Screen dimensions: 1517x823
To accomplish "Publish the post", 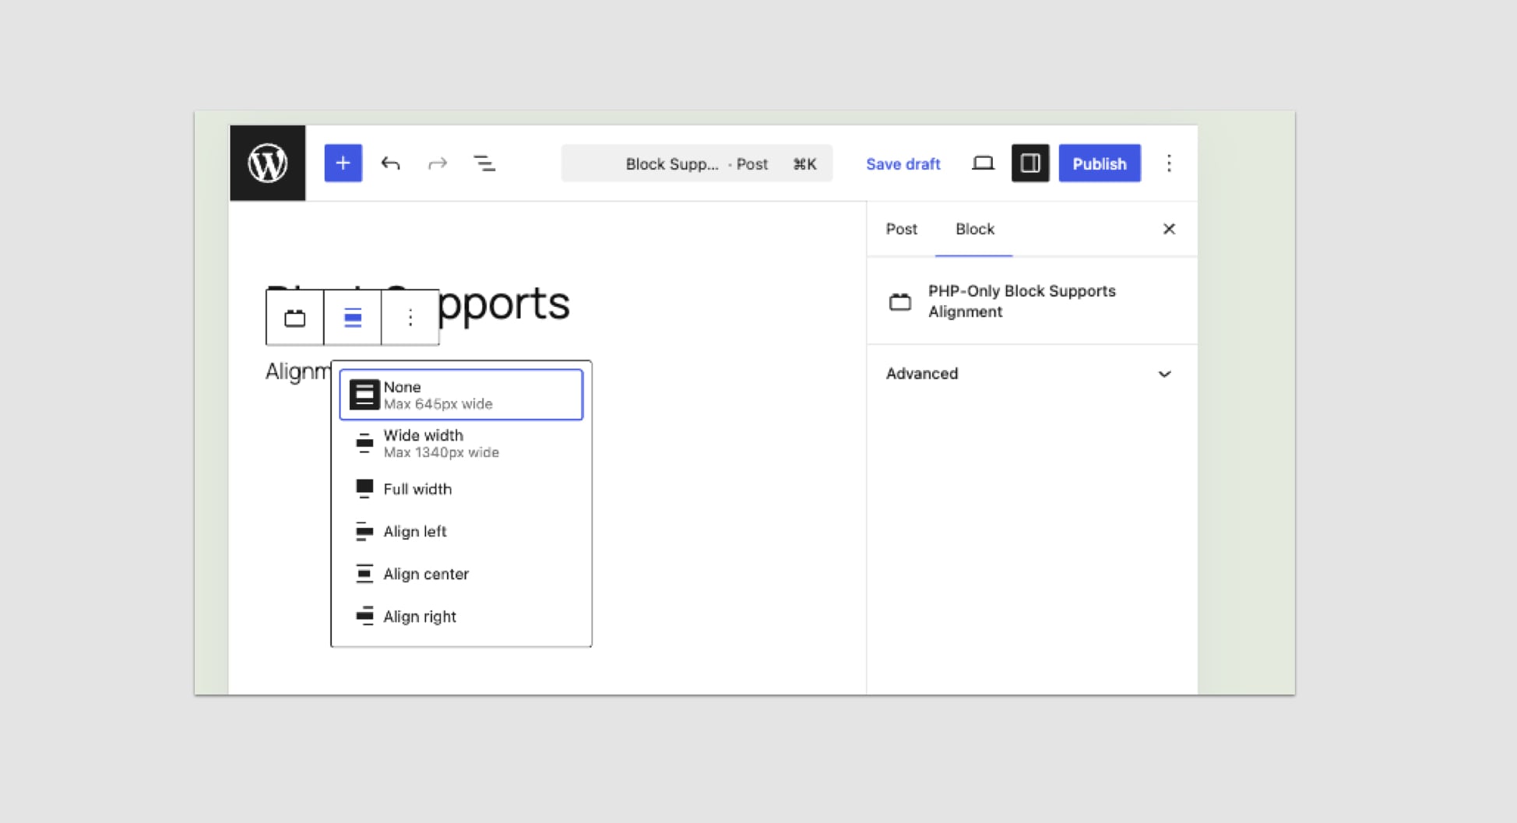I will 1099,164.
